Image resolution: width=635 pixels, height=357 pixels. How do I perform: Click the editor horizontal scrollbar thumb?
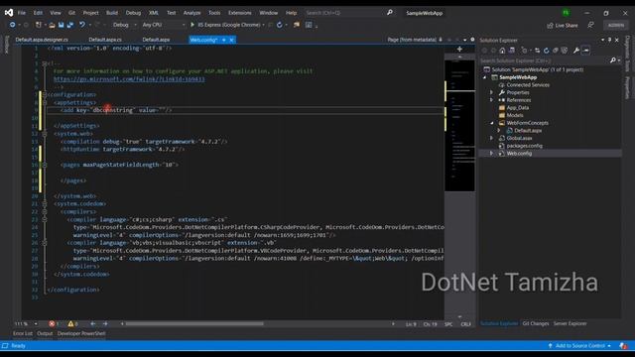[x=194, y=324]
